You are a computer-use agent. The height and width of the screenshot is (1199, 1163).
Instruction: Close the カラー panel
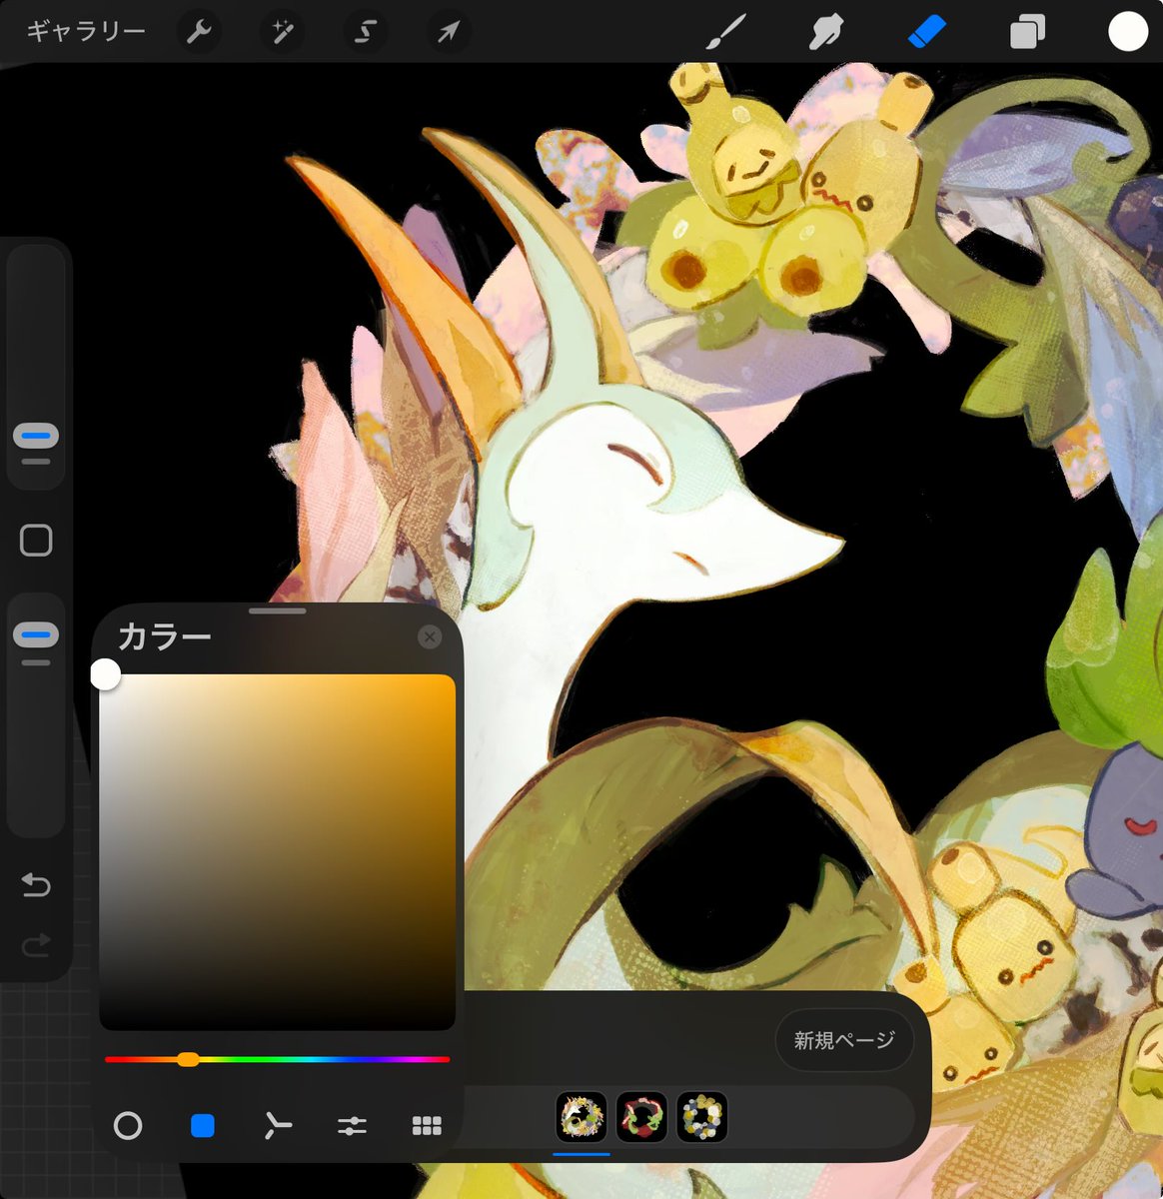[x=430, y=637]
